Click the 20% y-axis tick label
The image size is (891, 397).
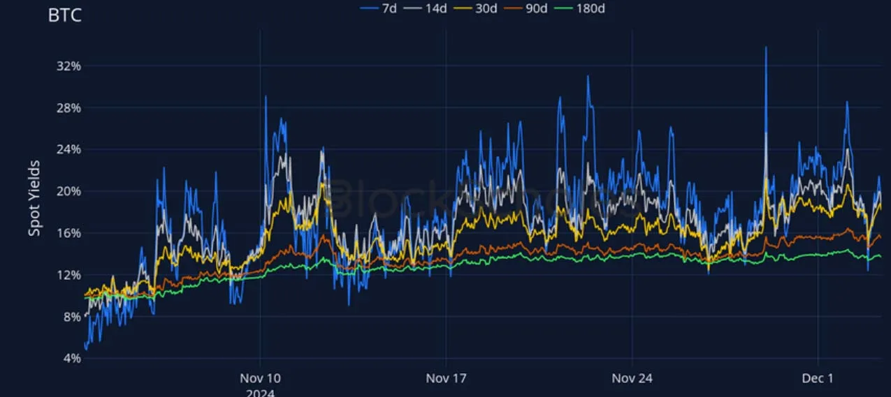coord(69,191)
